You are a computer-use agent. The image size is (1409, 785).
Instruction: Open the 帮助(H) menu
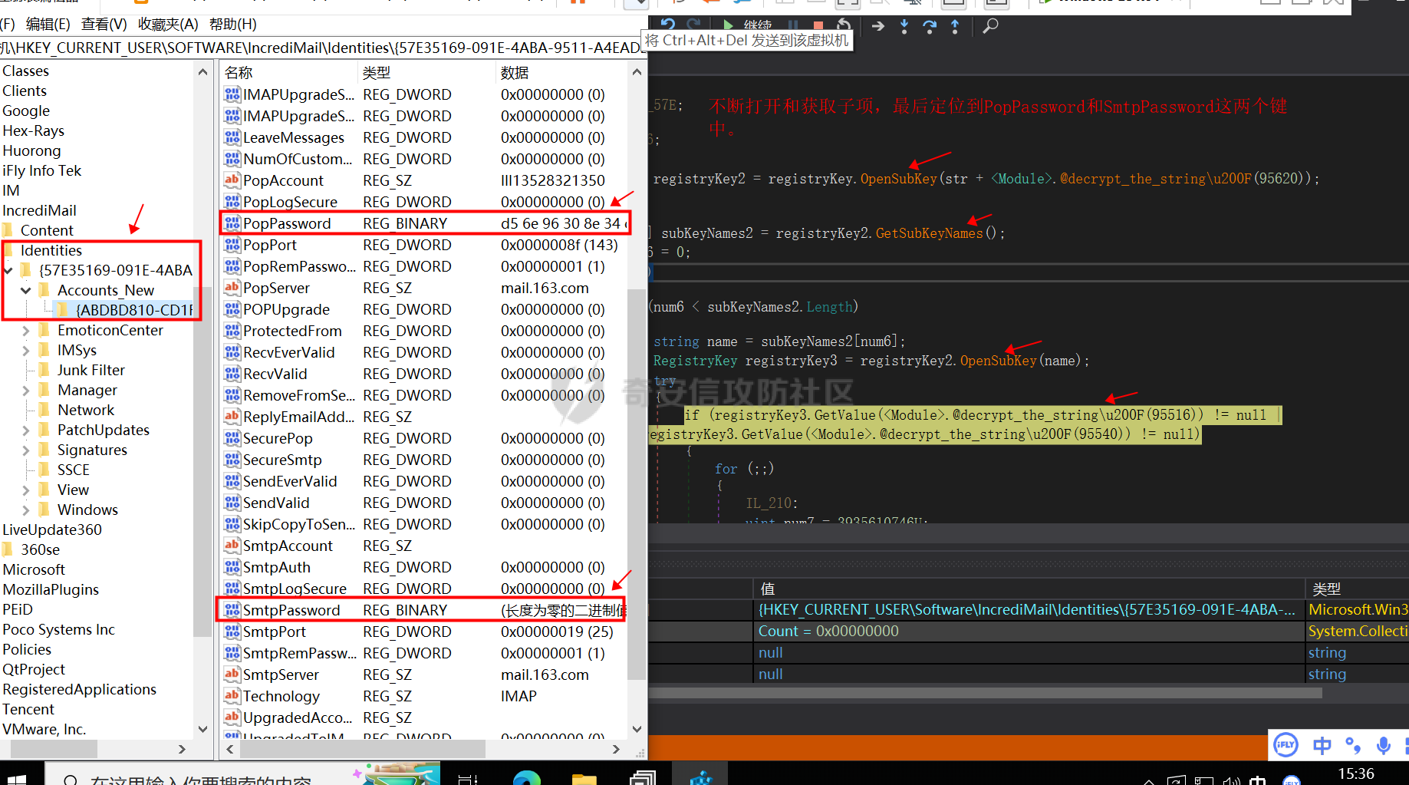click(233, 24)
